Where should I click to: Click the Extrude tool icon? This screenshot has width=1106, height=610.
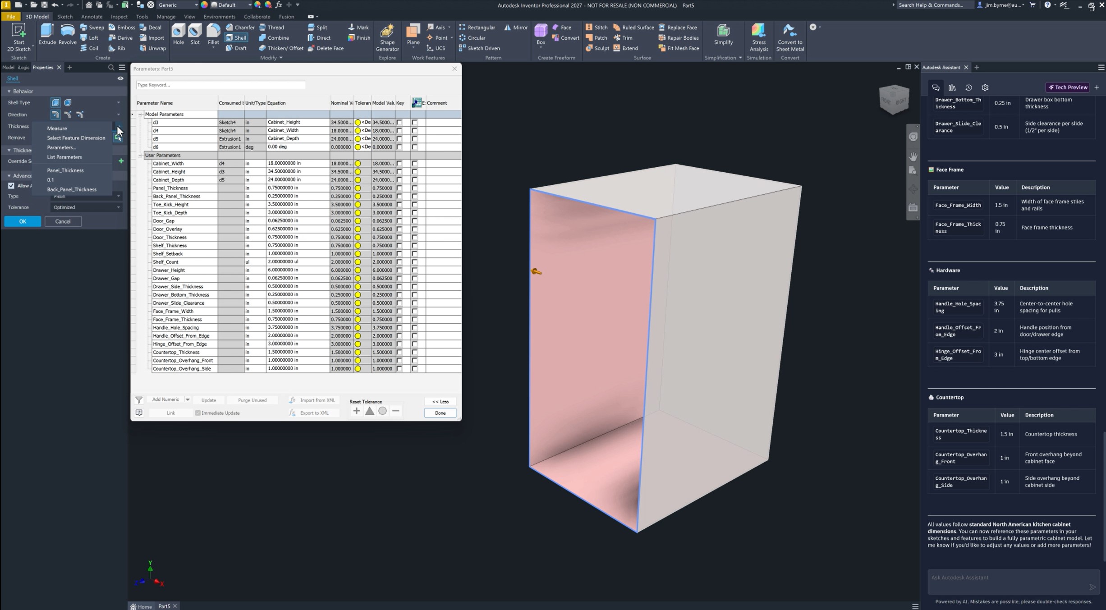pyautogui.click(x=47, y=31)
